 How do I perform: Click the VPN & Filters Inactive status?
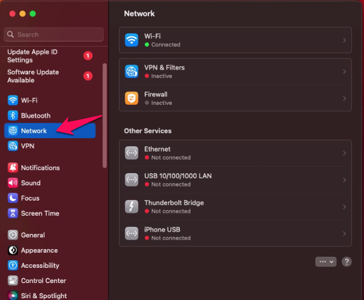click(x=162, y=76)
